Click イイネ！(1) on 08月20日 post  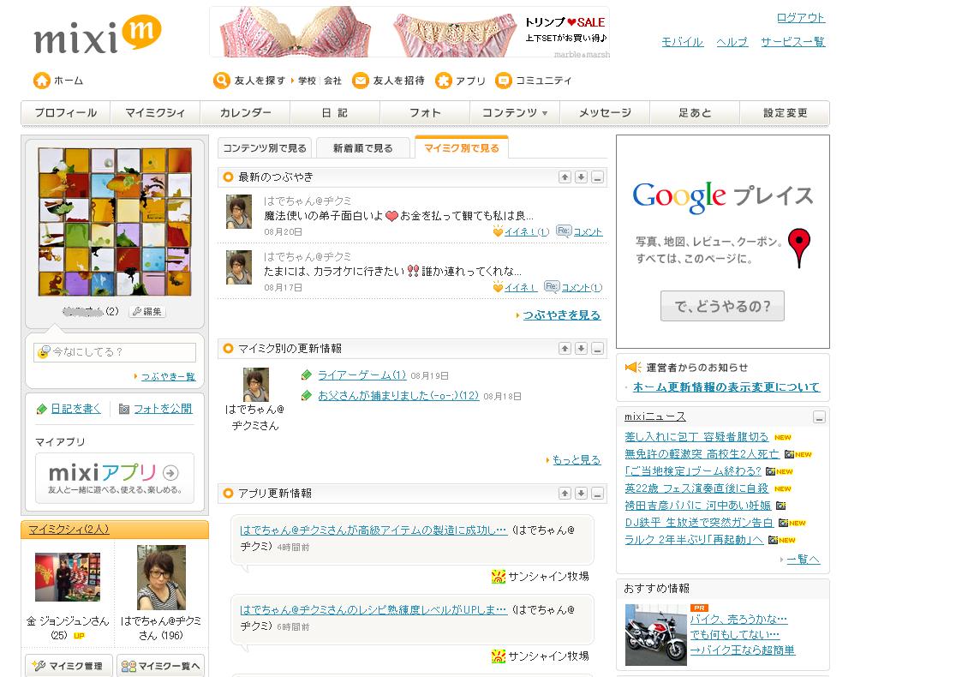coord(527,231)
